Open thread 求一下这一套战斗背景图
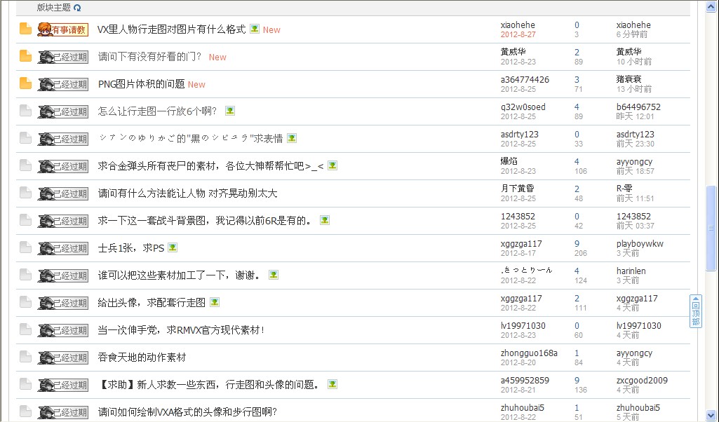 (206, 221)
